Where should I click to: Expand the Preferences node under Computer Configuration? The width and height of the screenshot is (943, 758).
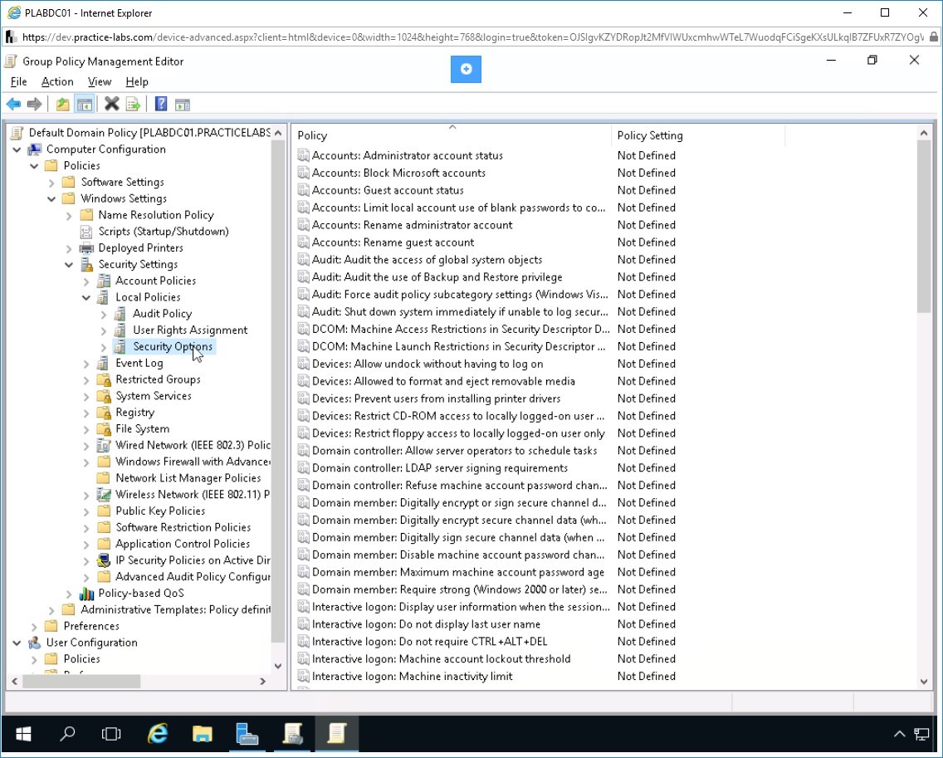(34, 626)
